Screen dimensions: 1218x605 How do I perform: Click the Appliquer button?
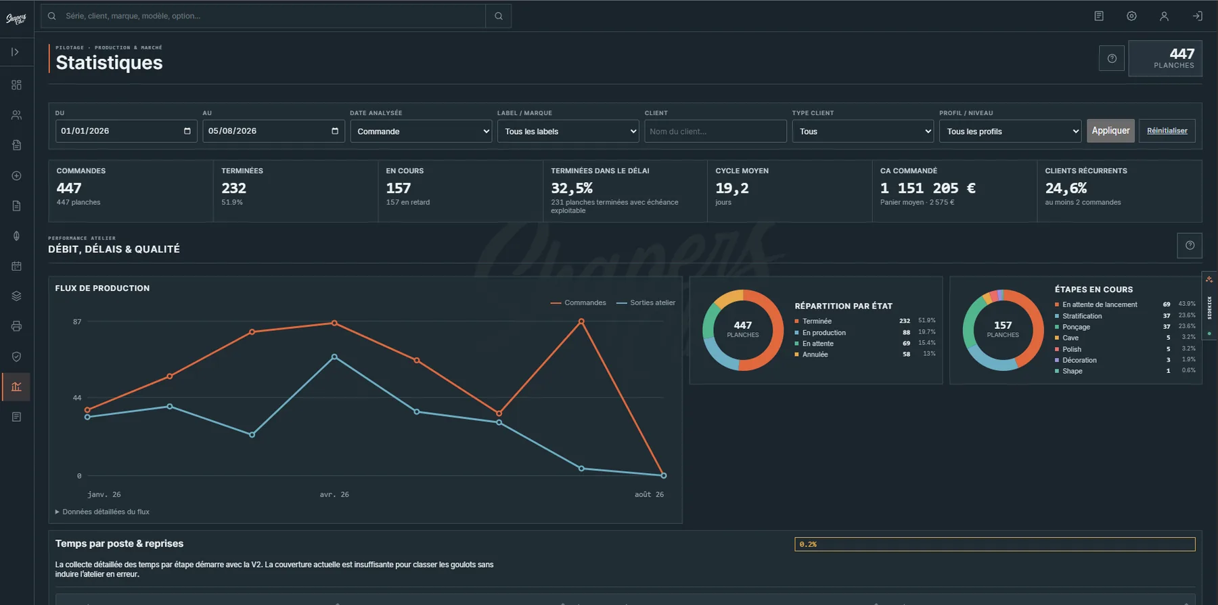click(x=1110, y=131)
